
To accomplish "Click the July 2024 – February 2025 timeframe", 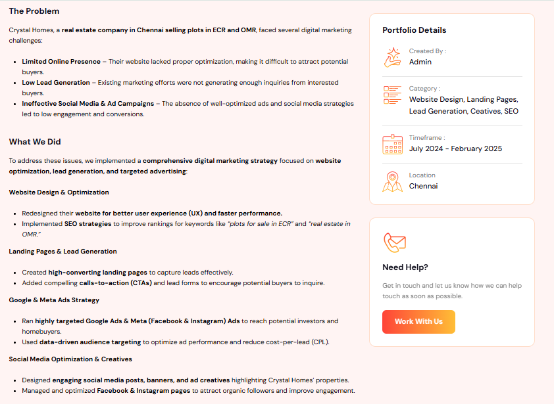I will pyautogui.click(x=455, y=148).
